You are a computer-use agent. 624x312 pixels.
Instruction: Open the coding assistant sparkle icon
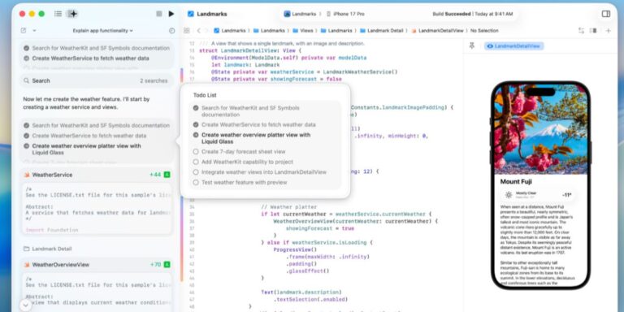point(72,14)
